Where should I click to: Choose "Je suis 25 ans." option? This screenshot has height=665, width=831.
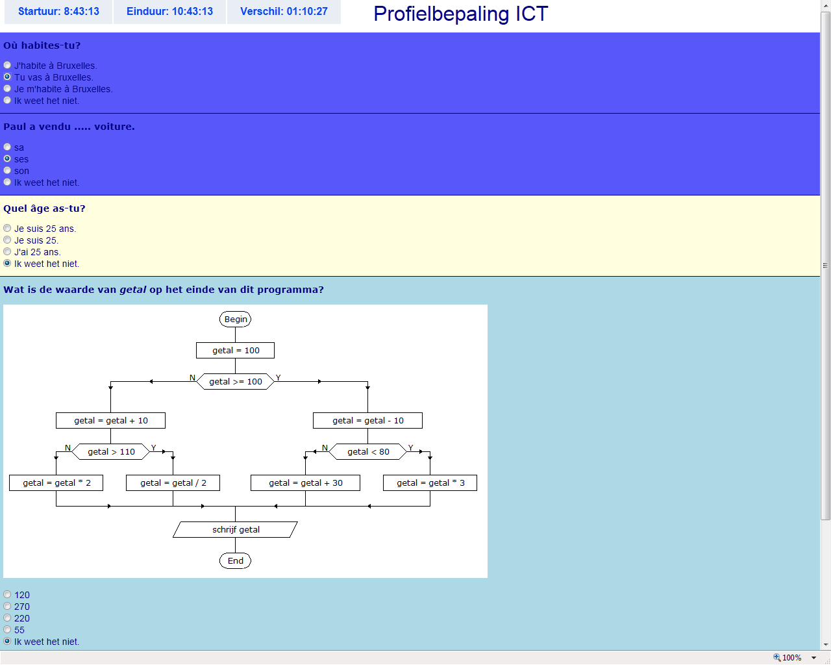click(x=7, y=229)
